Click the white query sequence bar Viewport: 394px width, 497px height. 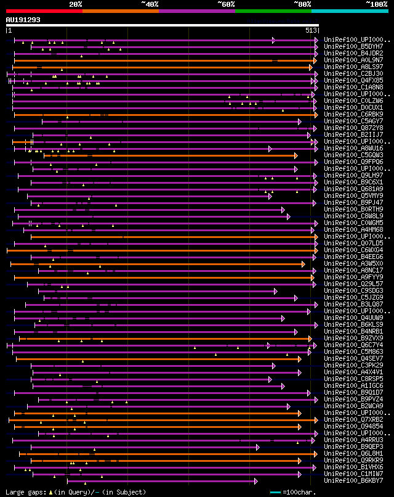pyautogui.click(x=163, y=25)
